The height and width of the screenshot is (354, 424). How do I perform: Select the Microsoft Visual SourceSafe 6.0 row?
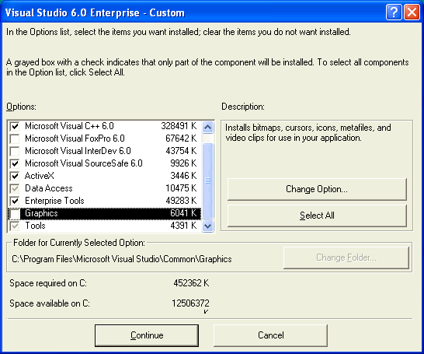[104, 163]
